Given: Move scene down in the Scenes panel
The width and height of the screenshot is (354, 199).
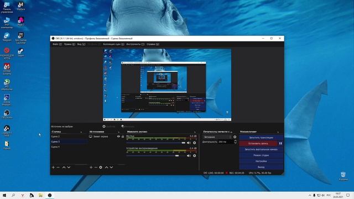Looking at the screenshot, I should point(69,167).
